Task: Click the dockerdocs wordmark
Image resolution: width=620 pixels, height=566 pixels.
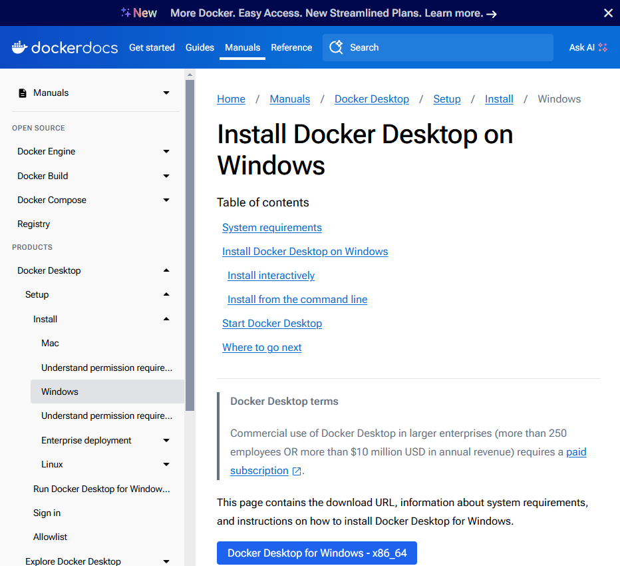Action: [x=75, y=47]
